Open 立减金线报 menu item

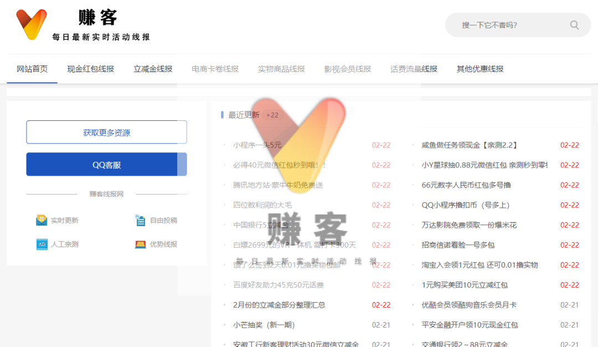coord(153,69)
